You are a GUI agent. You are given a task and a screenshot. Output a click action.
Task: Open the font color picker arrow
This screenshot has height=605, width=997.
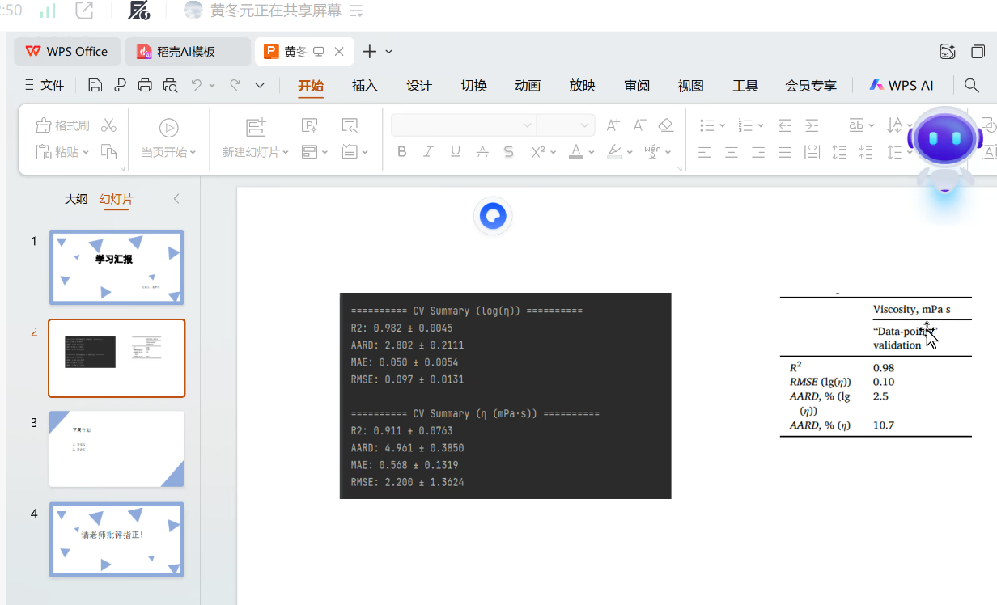pyautogui.click(x=592, y=152)
